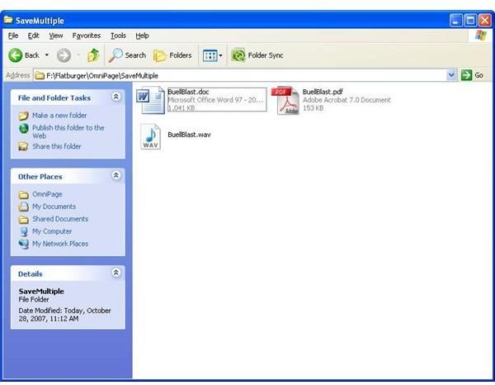The width and height of the screenshot is (495, 385).
Task: Minimize the SaveMultiple window
Action: click(x=455, y=21)
